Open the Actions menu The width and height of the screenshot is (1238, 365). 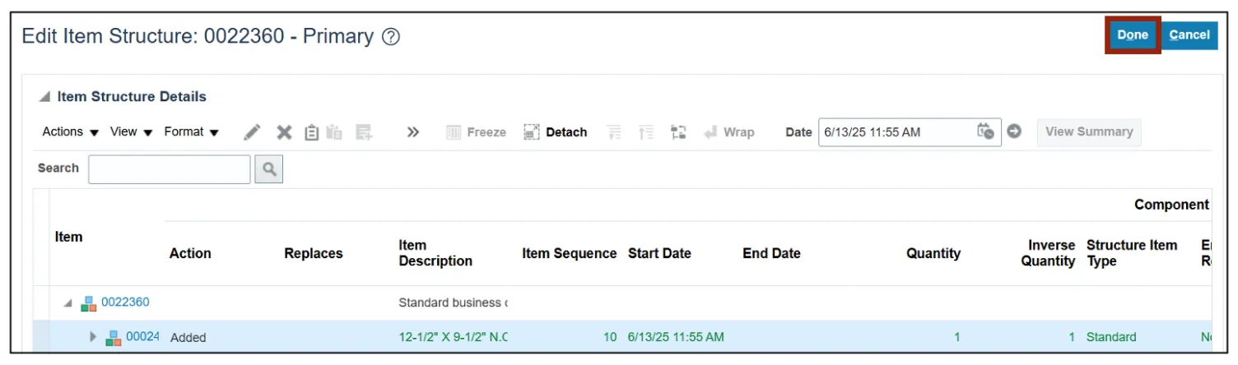click(x=71, y=132)
